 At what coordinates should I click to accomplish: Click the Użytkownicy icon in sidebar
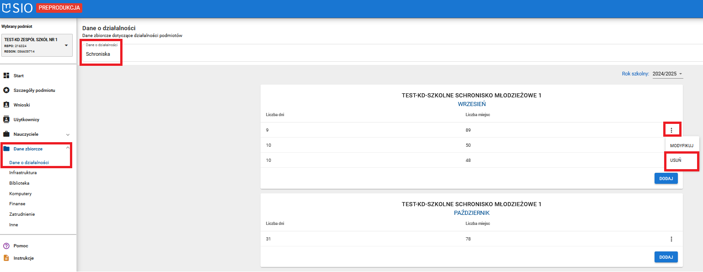6,119
